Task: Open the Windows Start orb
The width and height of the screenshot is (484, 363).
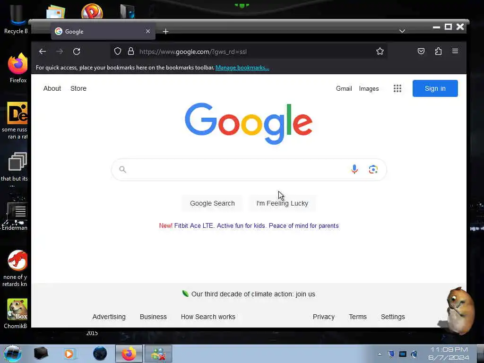Action: pyautogui.click(x=13, y=354)
